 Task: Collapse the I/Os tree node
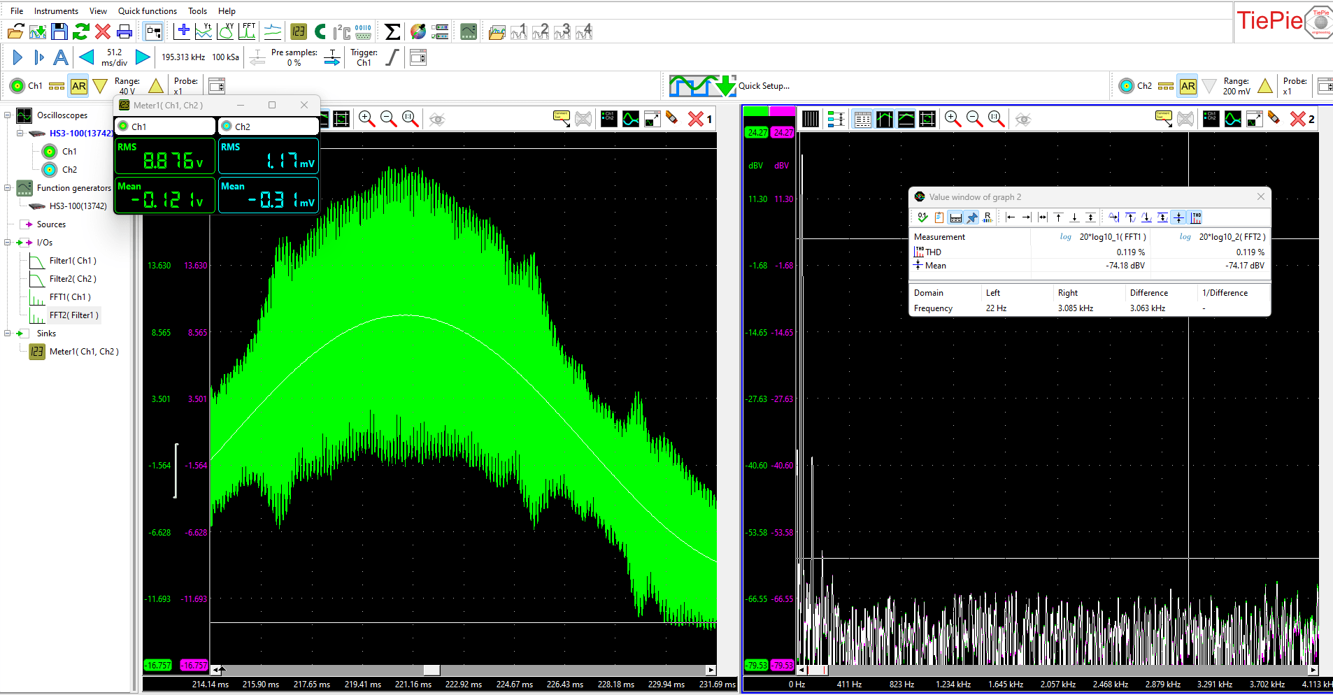click(x=8, y=243)
